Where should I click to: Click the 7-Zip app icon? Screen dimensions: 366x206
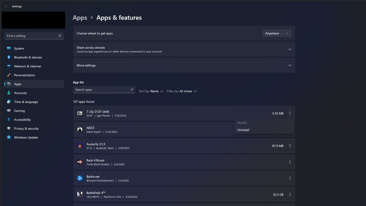(x=80, y=113)
